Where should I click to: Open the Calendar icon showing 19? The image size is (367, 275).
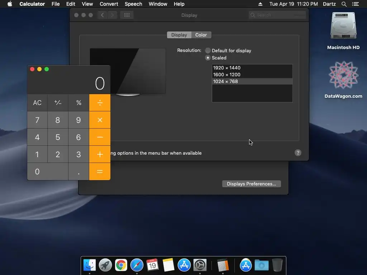pyautogui.click(x=152, y=265)
